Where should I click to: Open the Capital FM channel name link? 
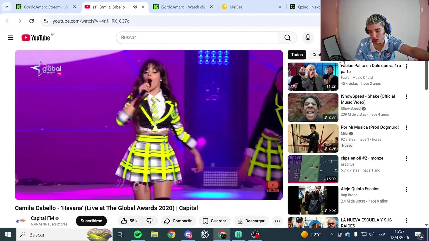[x=42, y=218]
